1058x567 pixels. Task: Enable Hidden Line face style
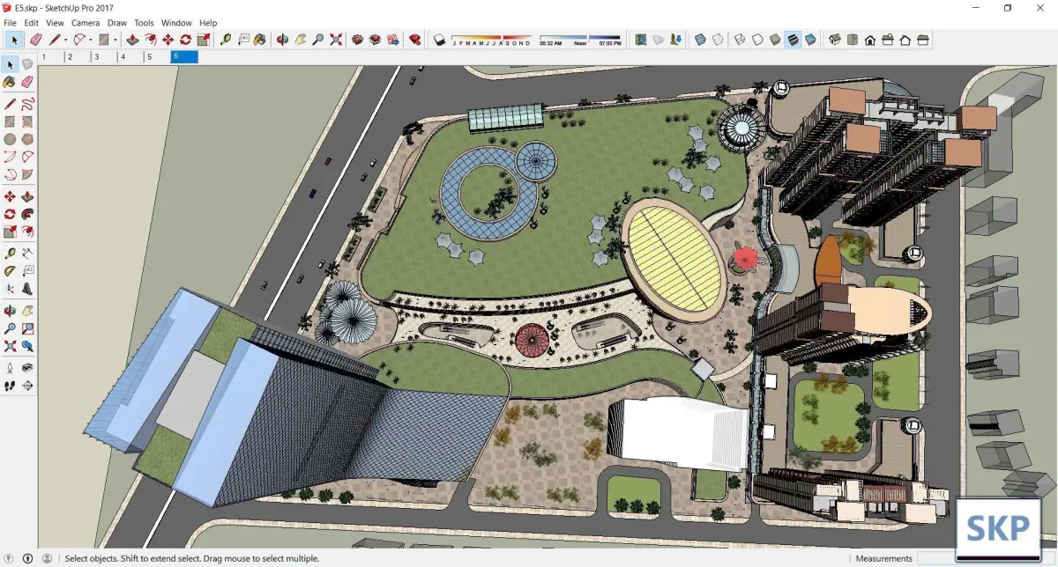pos(756,40)
